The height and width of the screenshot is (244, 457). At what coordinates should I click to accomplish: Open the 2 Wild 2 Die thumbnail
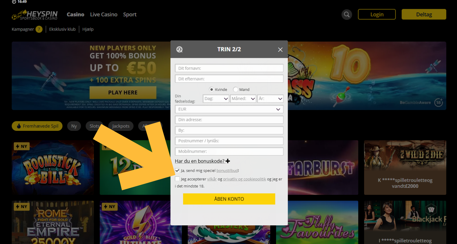click(x=405, y=167)
